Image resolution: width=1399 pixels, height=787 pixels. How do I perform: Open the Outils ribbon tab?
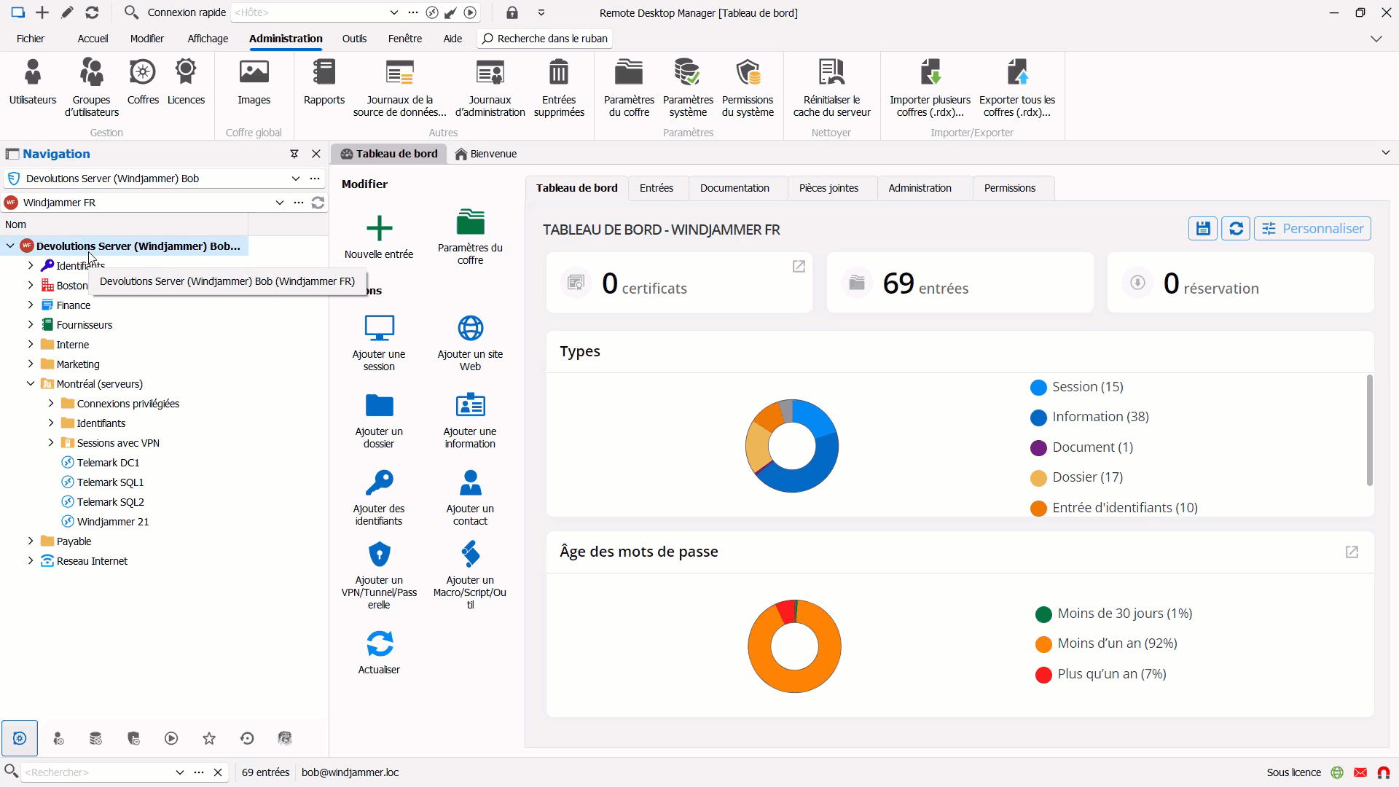tap(354, 39)
